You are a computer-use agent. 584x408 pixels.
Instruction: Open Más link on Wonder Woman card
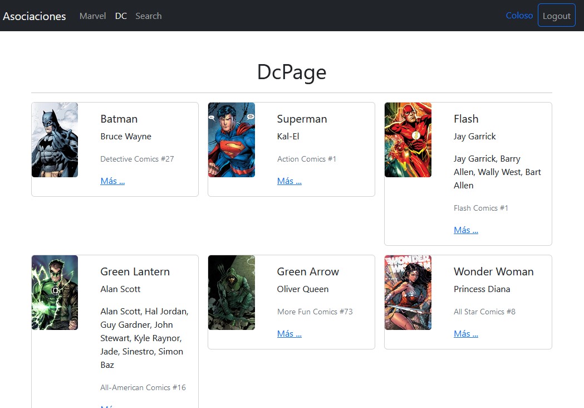point(466,334)
